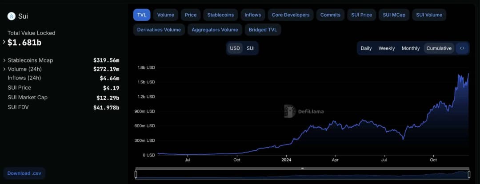Switch chart denomination to USD
Viewport: 480px width, 184px height.
(235, 48)
